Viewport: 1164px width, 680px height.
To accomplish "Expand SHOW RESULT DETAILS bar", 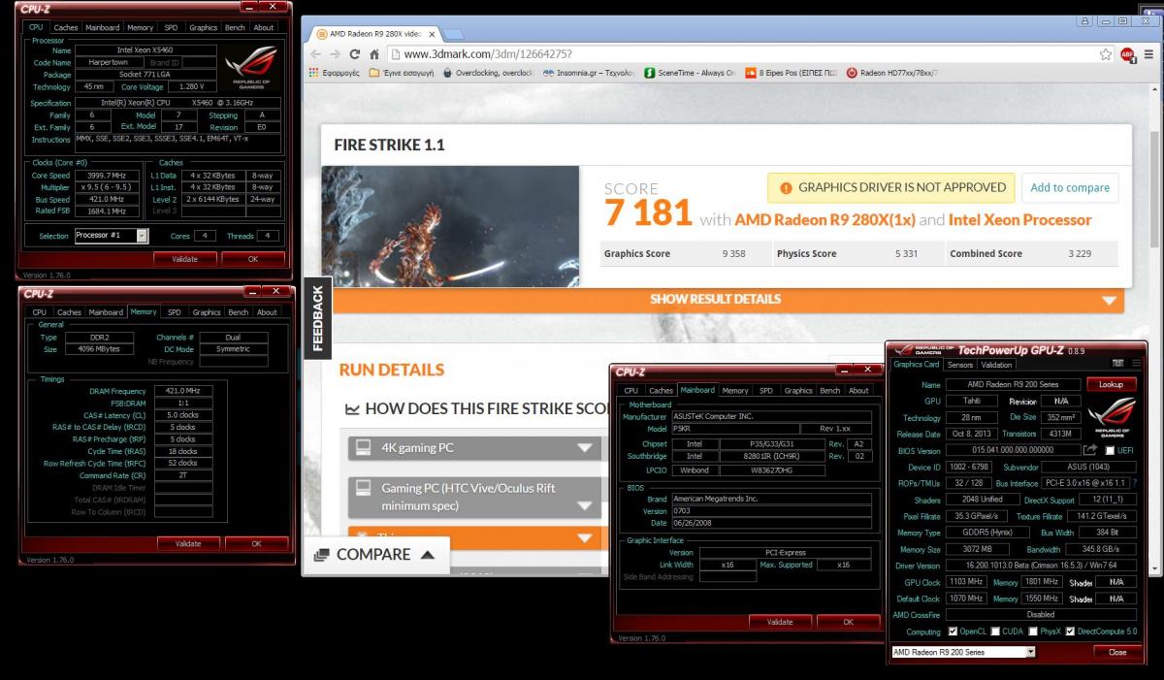I will click(727, 300).
